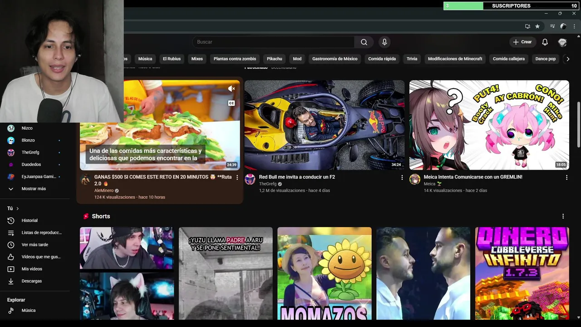Click the Suscriptores goal progress bar

511,6
